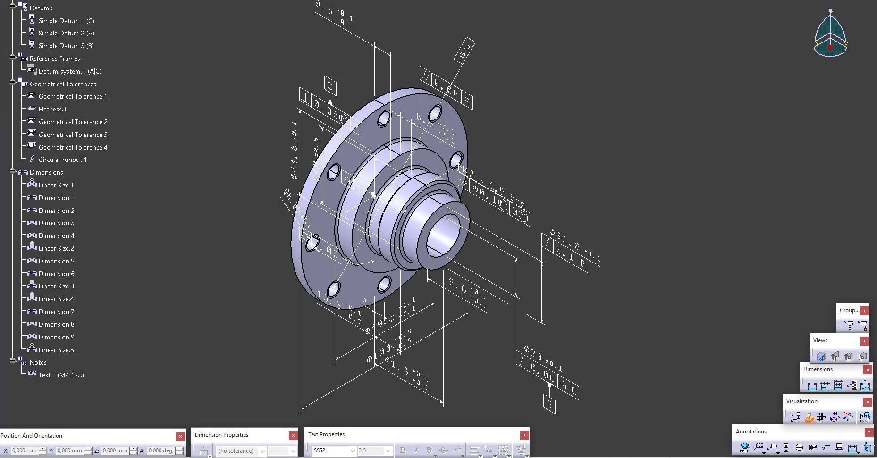Toggle Bold text formatting
This screenshot has height=458, width=877.
(x=403, y=450)
